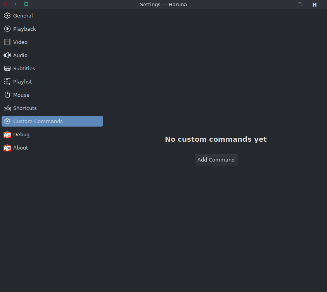
Task: Switch to the Shortcuts settings page label
Action: click(x=25, y=108)
